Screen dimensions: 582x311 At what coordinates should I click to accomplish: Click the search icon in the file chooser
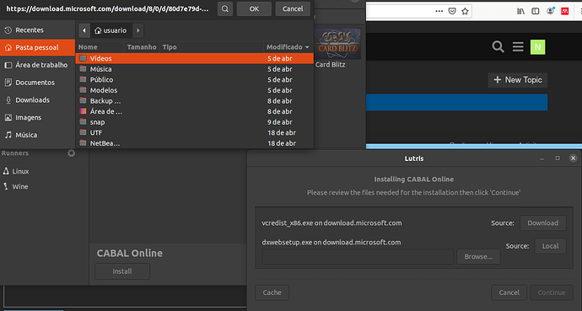225,9
